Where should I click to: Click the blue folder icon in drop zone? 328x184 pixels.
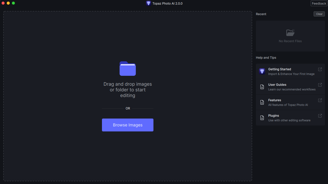[x=127, y=69]
